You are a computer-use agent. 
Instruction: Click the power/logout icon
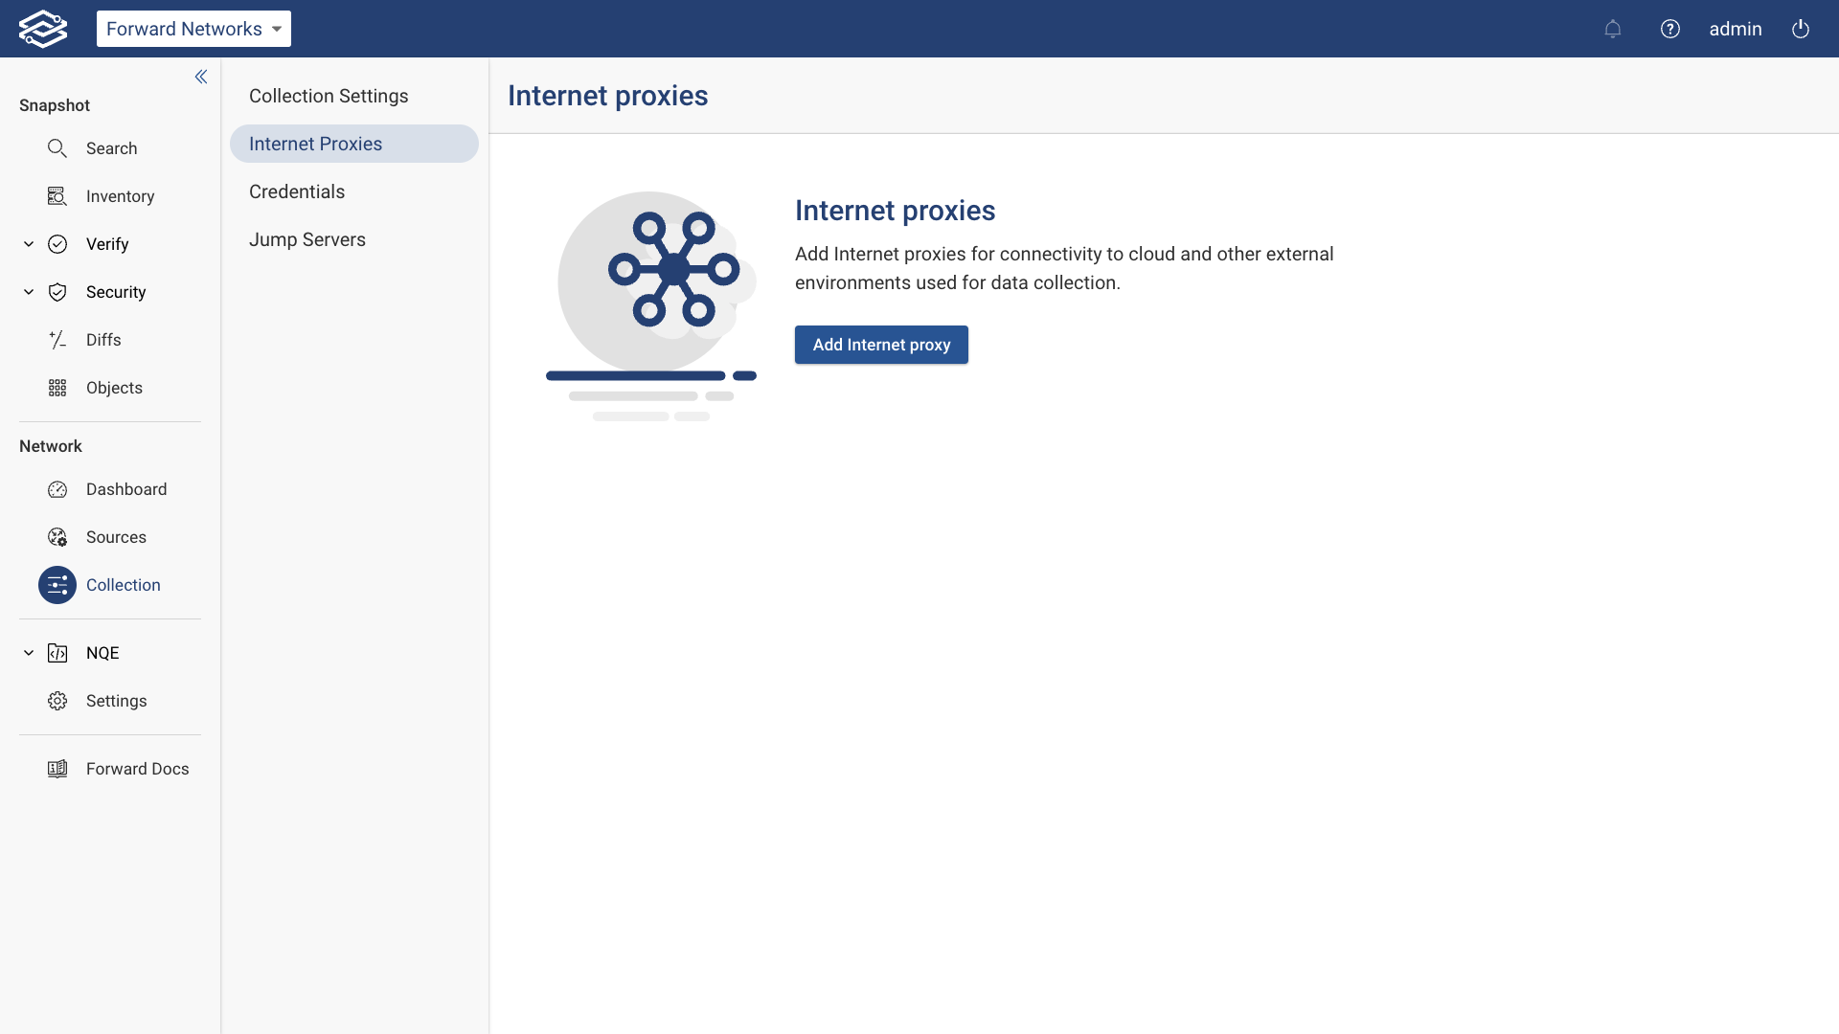point(1800,29)
